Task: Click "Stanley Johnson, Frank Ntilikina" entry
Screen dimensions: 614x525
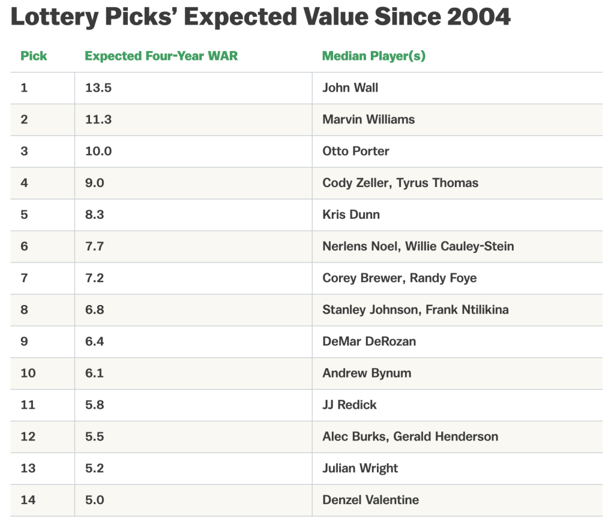Action: pos(415,310)
